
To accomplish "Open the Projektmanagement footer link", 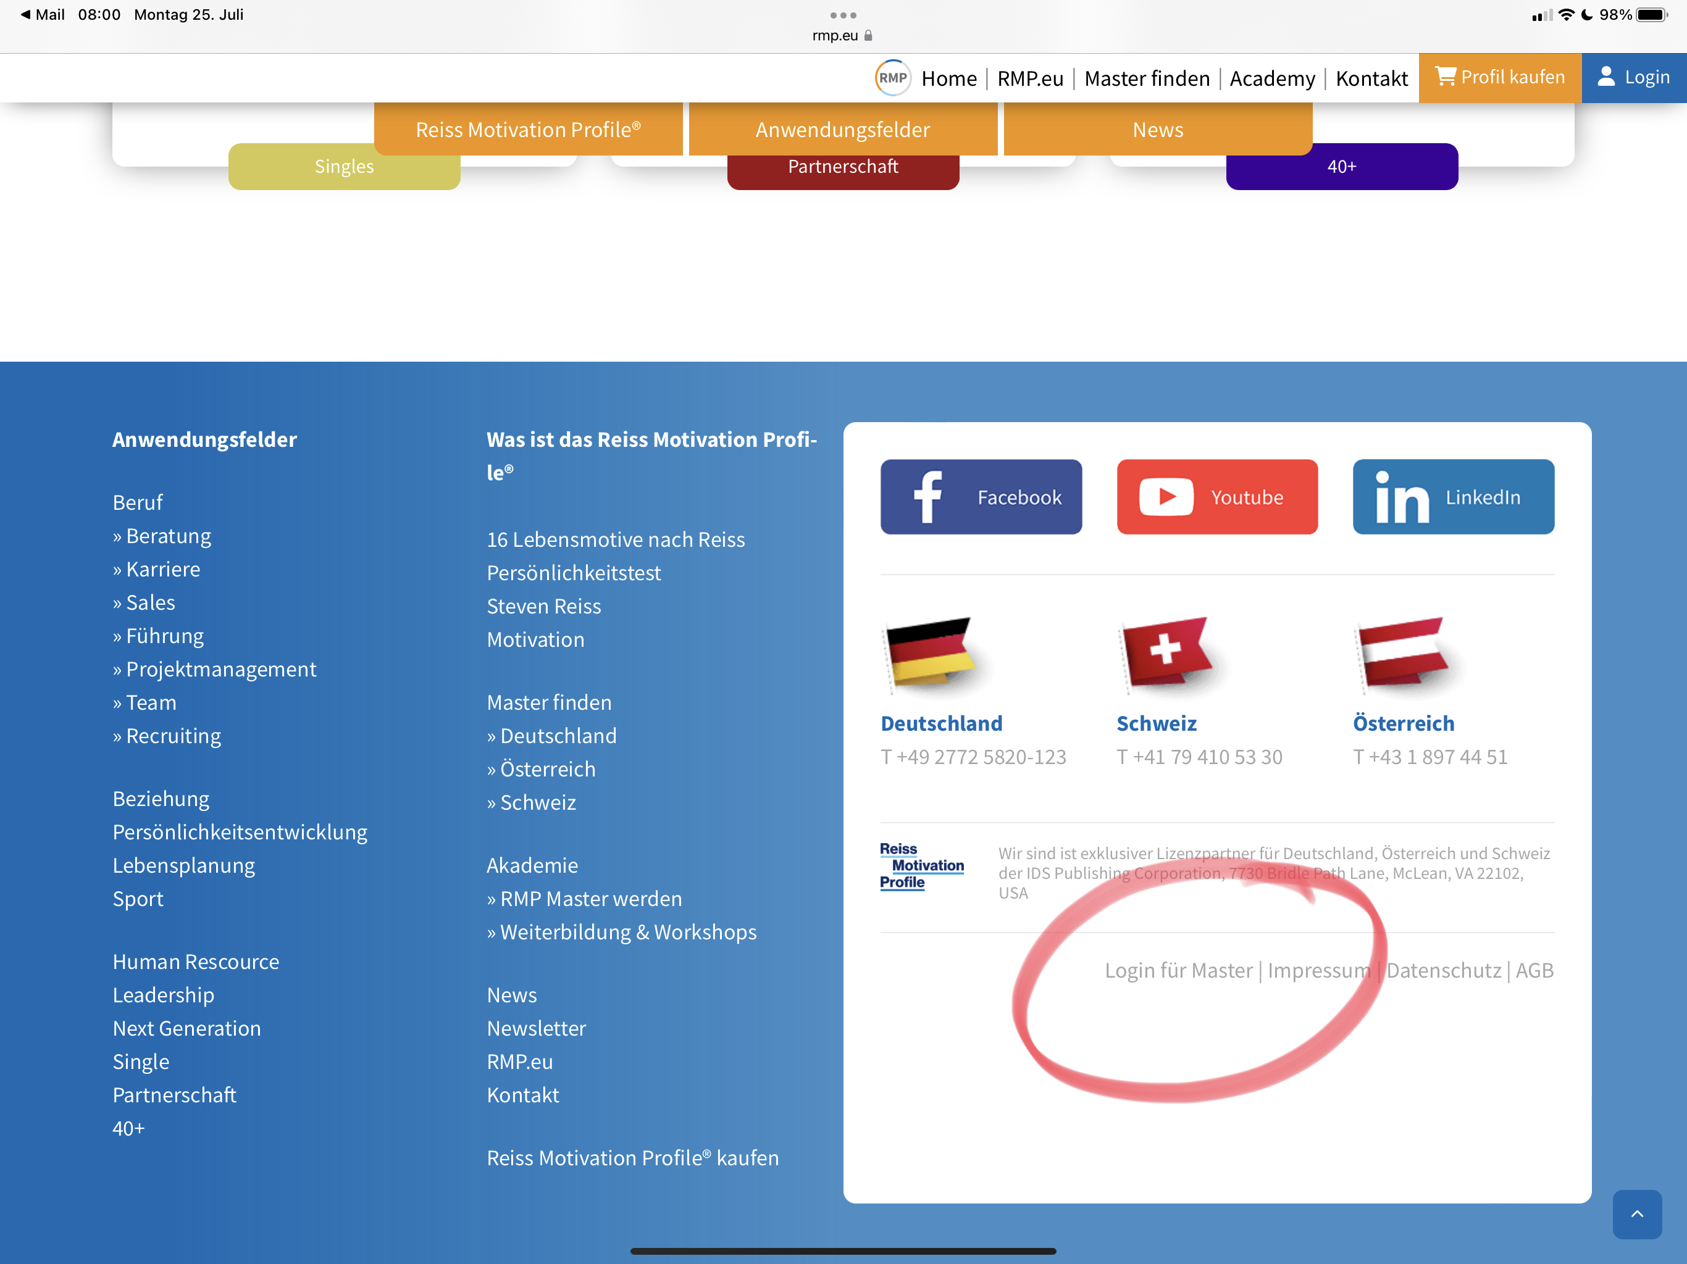I will pos(214,670).
